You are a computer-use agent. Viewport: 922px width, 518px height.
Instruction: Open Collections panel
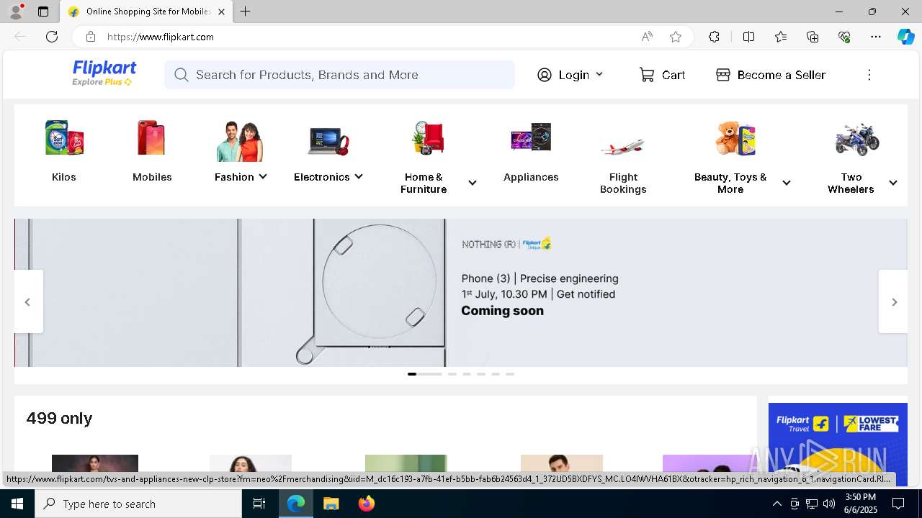[813, 37]
